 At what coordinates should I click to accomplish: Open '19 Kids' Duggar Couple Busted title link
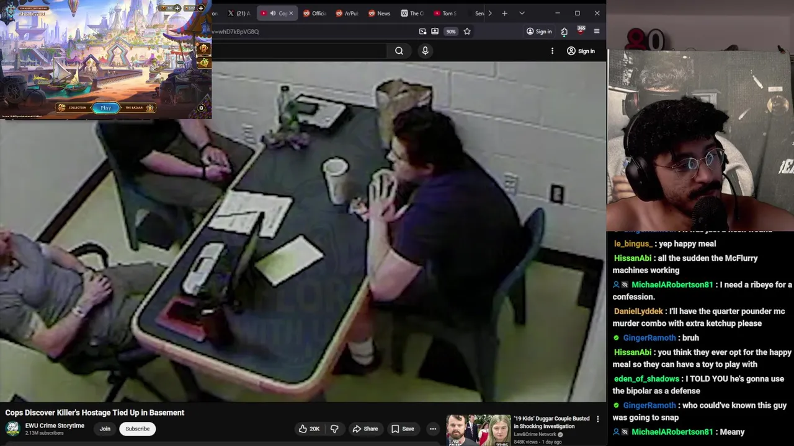point(551,422)
